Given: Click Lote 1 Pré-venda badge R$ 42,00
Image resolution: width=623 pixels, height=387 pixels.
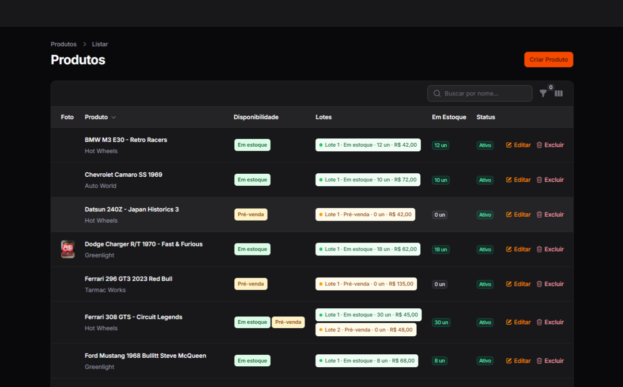Looking at the screenshot, I should (x=366, y=215).
